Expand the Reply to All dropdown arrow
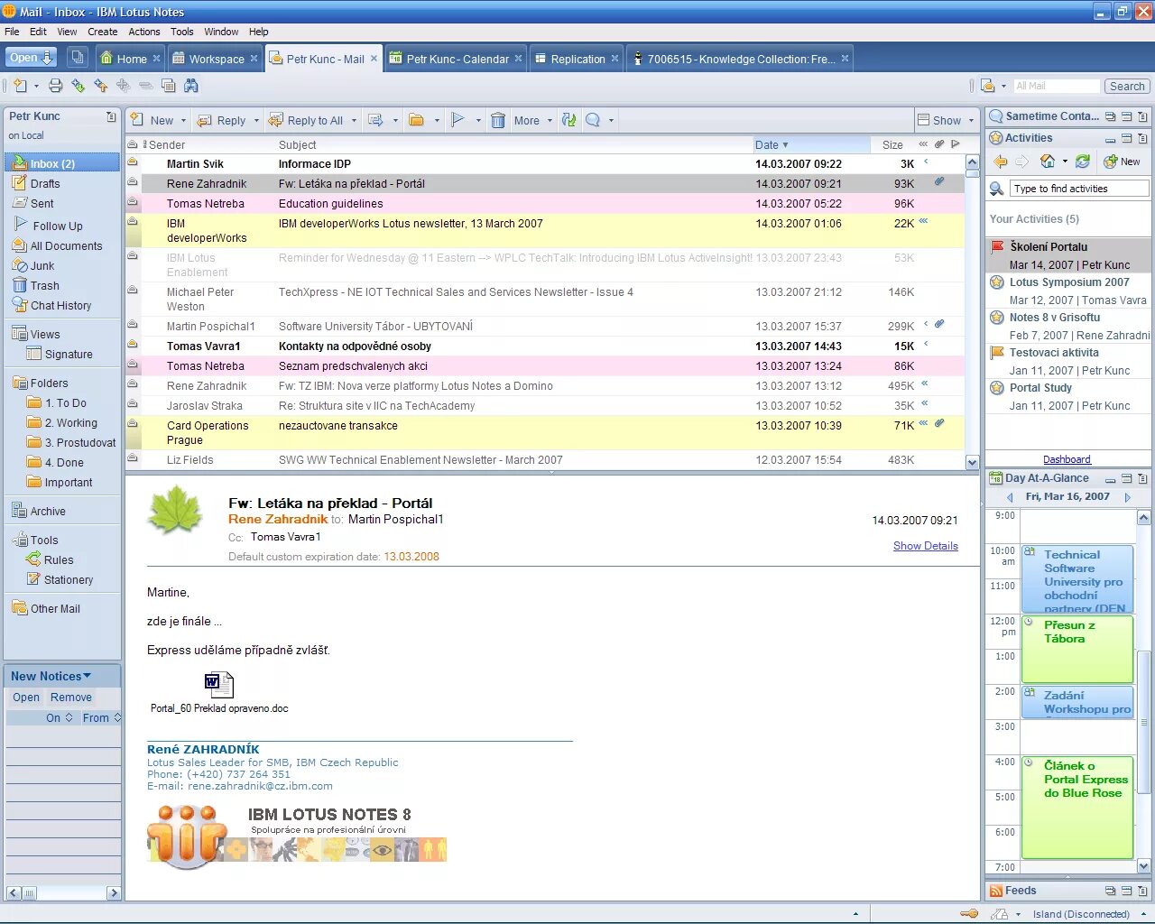The height and width of the screenshot is (924, 1155). pyautogui.click(x=354, y=120)
